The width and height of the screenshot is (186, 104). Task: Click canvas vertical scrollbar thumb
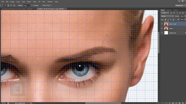point(159,42)
